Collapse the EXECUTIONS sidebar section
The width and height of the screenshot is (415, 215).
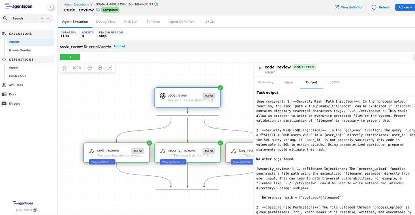pos(20,34)
